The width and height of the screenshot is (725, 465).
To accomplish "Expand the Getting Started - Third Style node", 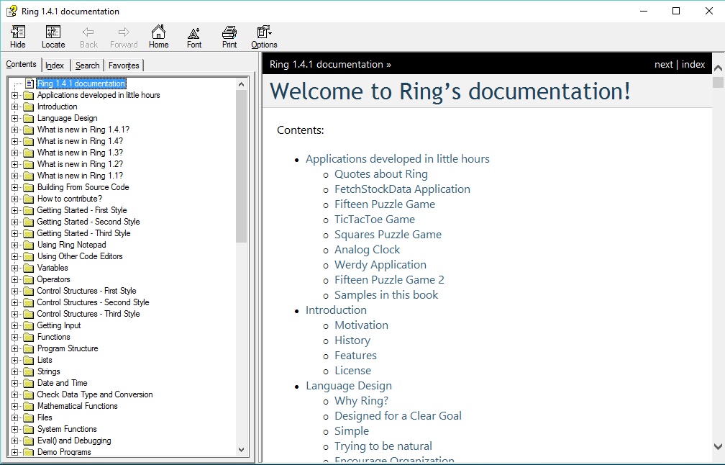I will (15, 234).
